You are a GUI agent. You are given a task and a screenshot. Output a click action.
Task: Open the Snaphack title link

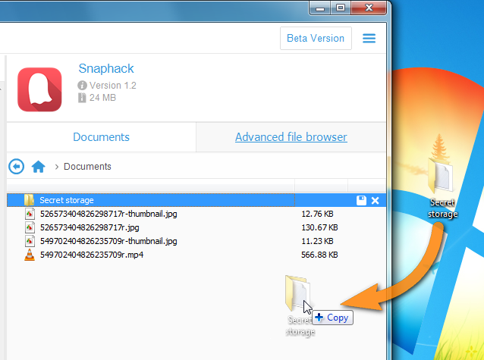[x=106, y=68]
